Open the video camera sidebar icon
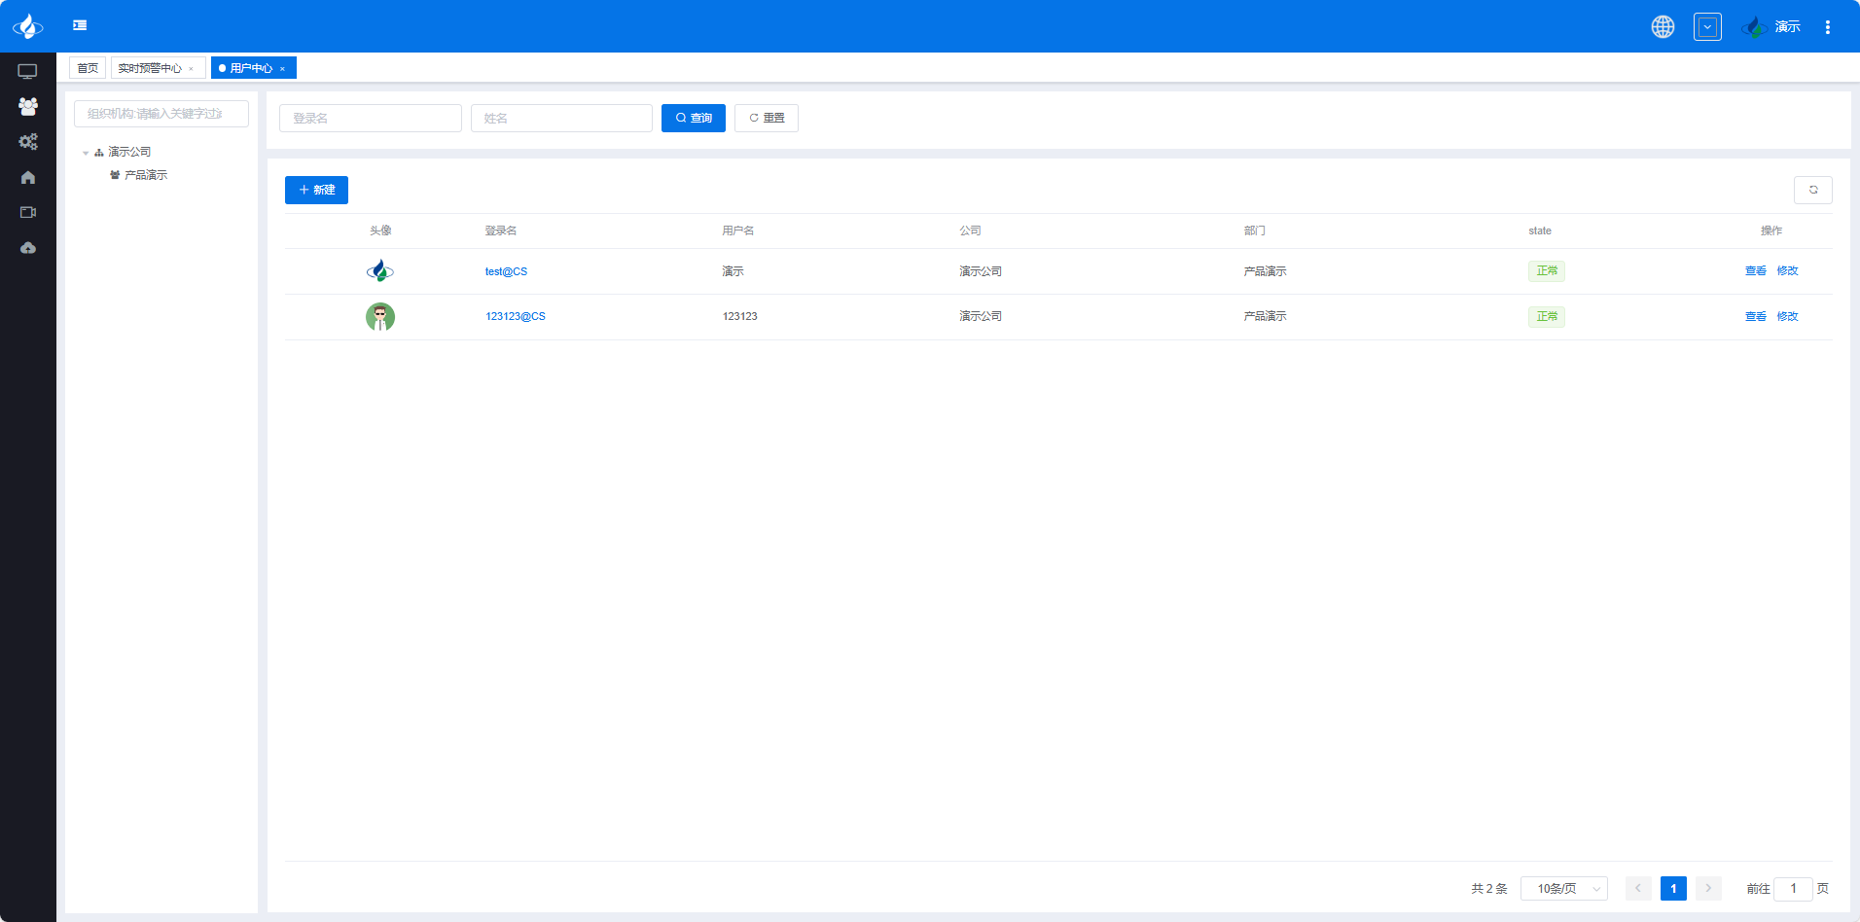This screenshot has width=1860, height=922. pos(27,212)
